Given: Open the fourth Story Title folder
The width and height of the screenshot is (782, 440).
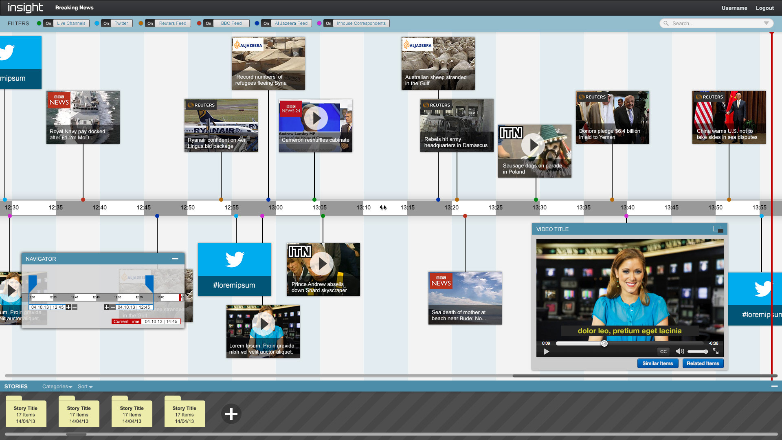Looking at the screenshot, I should [x=185, y=411].
